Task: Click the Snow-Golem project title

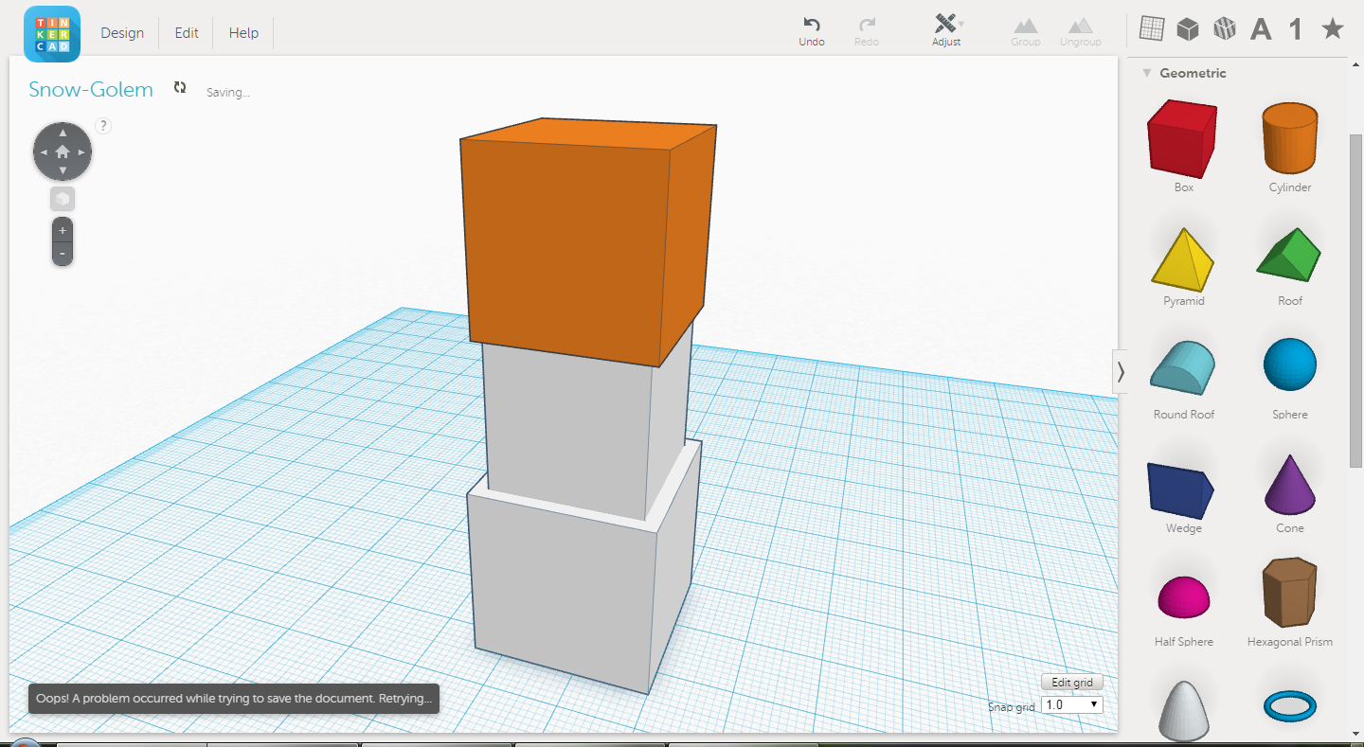Action: pos(91,90)
